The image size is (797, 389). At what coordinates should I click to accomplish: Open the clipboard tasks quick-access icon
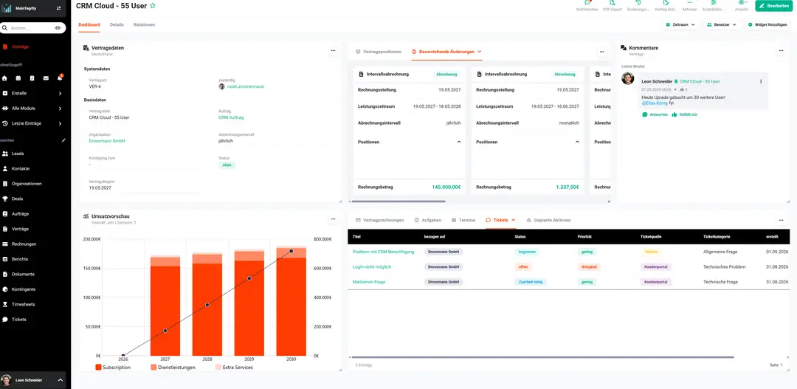(x=32, y=78)
